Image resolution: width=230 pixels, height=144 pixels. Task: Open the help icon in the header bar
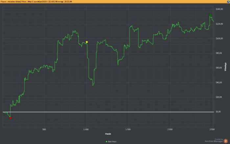228,1
